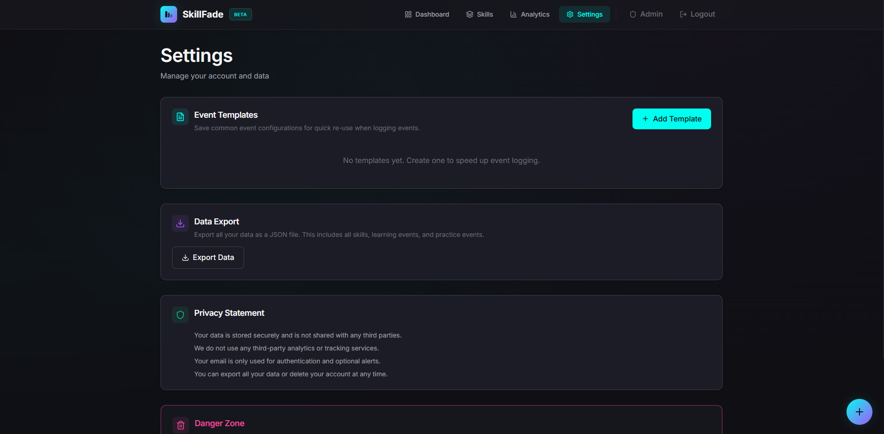Select the Admin shield icon
The width and height of the screenshot is (884, 434).
pyautogui.click(x=632, y=14)
